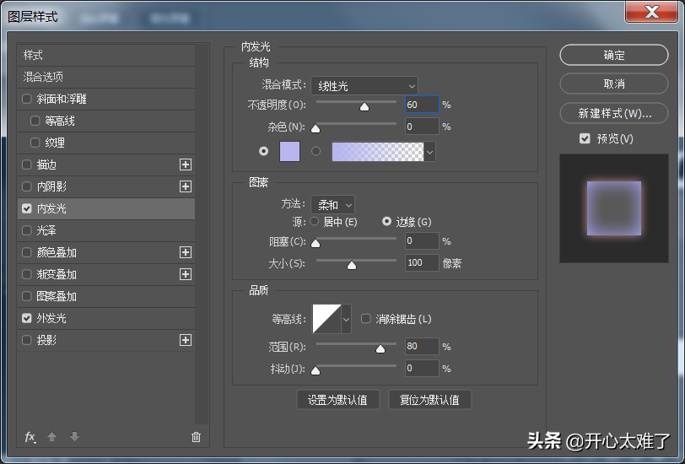Click the style preview thumbnail
The height and width of the screenshot is (464, 685).
[x=614, y=208]
